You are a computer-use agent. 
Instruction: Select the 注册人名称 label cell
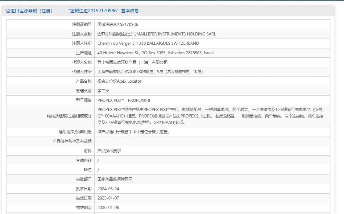pos(51,34)
